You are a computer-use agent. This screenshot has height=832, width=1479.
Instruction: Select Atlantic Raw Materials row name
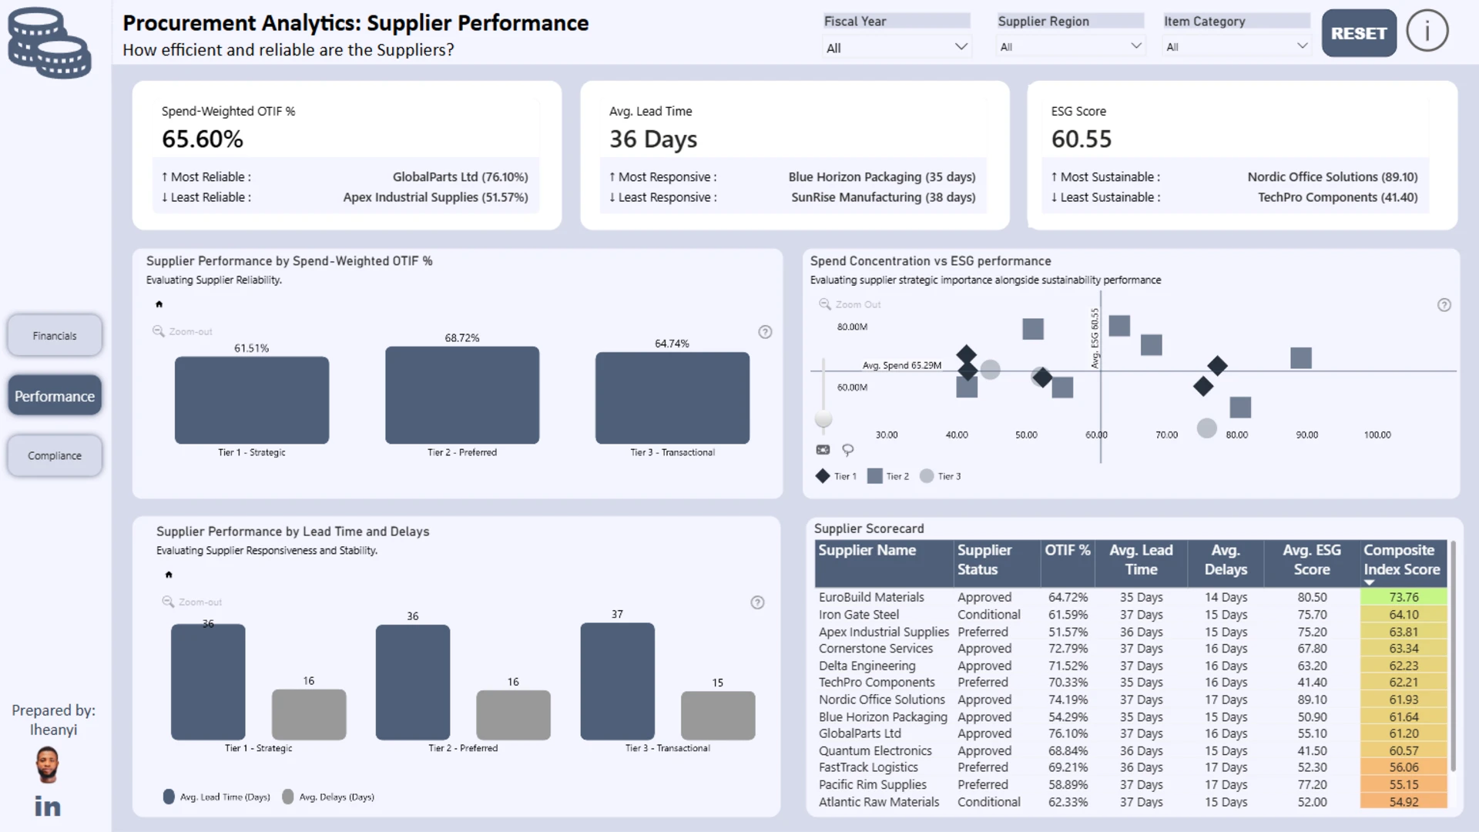(x=879, y=802)
